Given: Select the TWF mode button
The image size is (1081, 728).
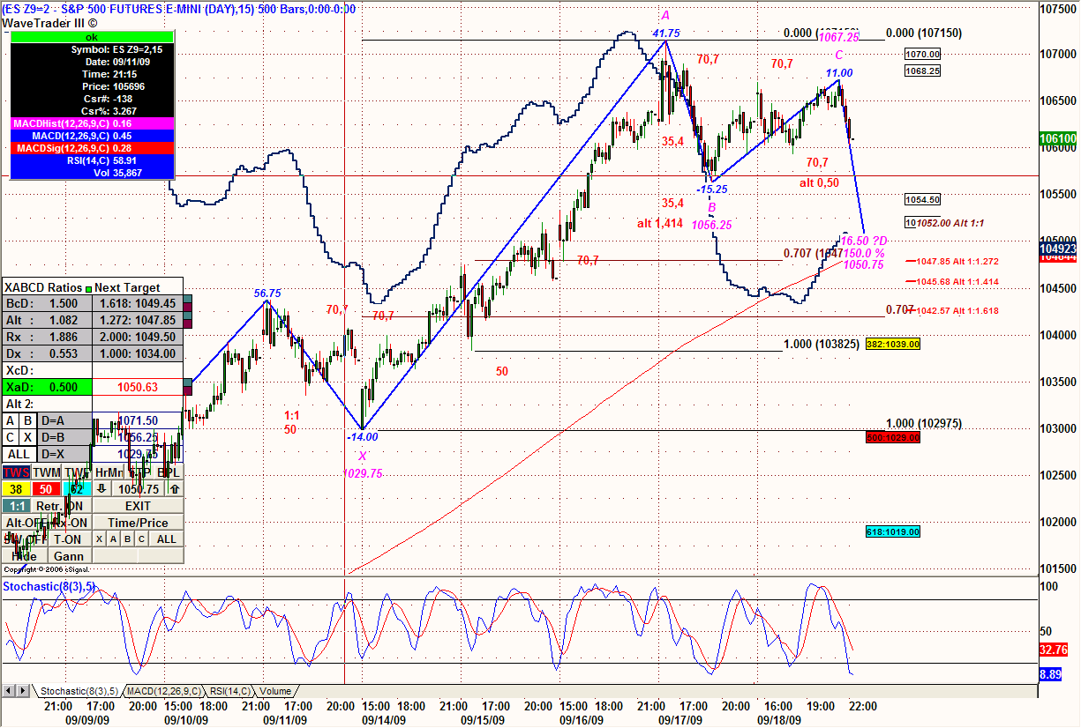Looking at the screenshot, I should 77,472.
